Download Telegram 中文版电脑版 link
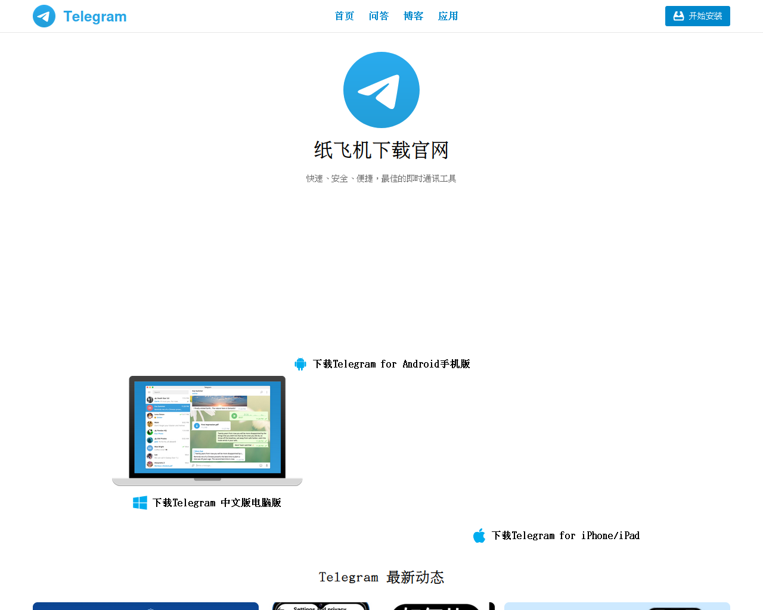 (217, 503)
